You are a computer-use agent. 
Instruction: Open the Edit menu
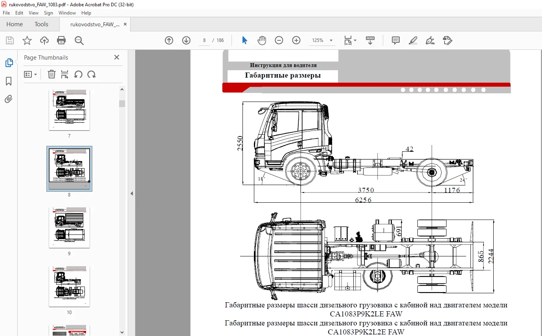click(x=19, y=13)
